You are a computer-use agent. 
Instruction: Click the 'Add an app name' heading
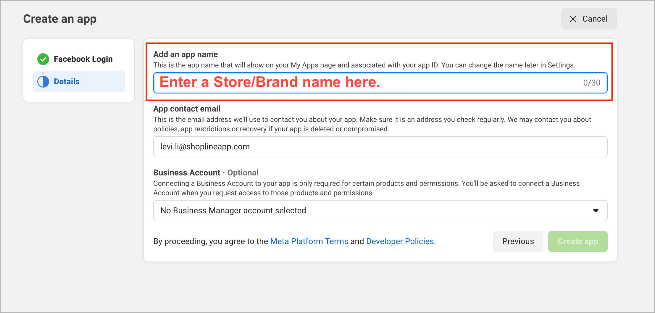pos(185,54)
